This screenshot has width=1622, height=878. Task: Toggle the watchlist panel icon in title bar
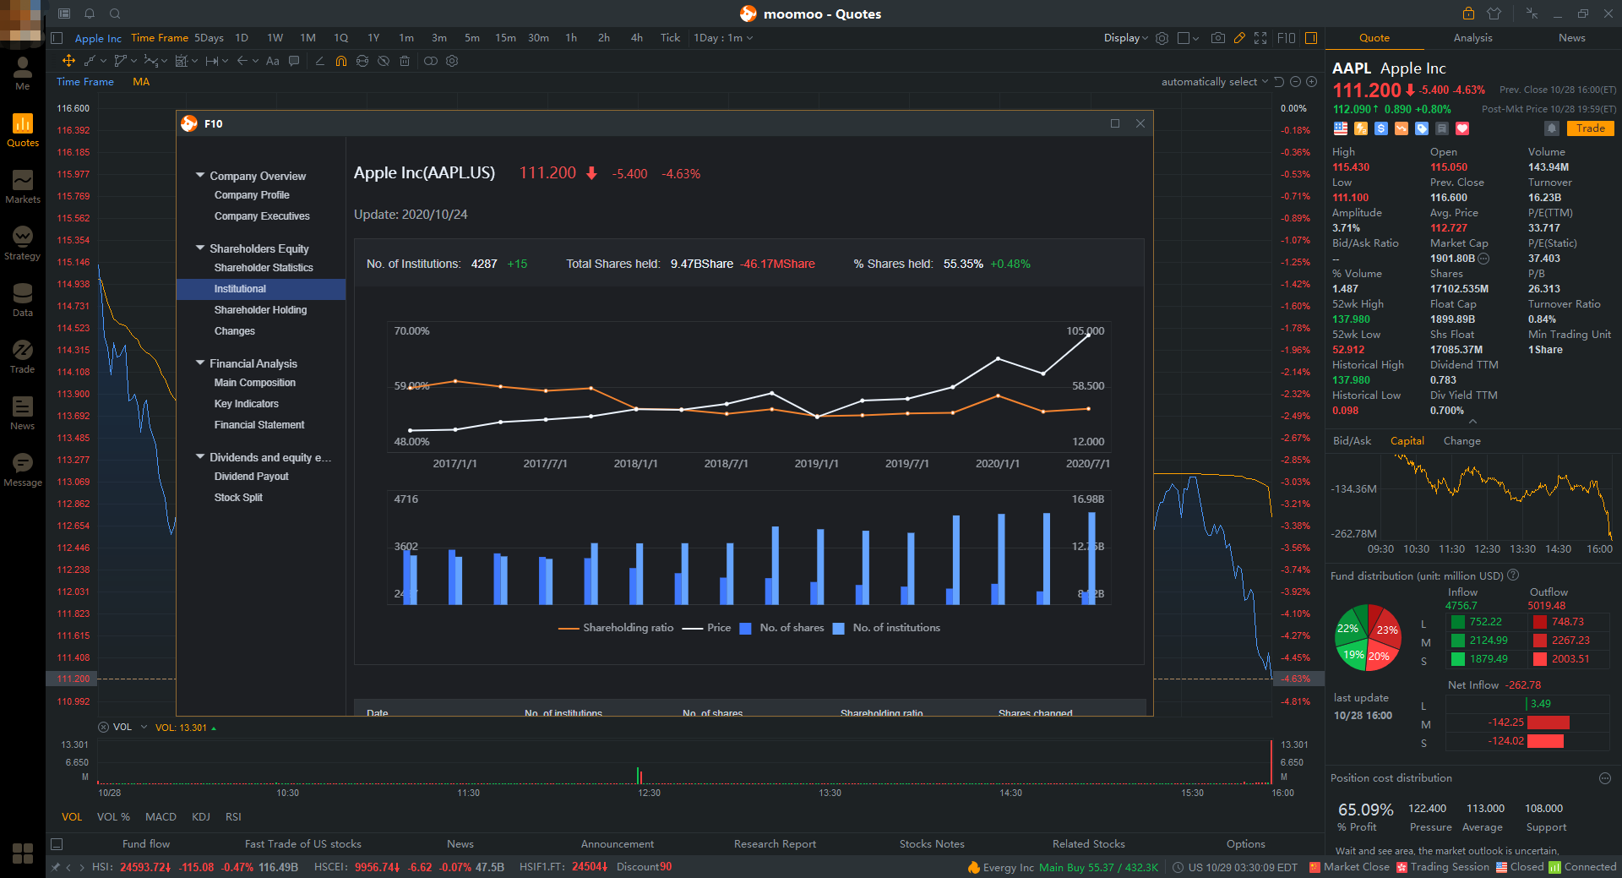(x=64, y=14)
